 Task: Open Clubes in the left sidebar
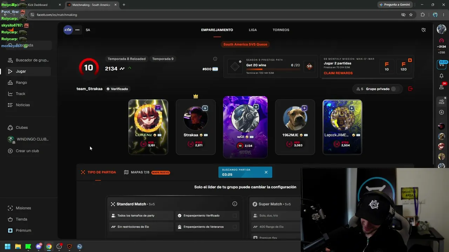29,128
